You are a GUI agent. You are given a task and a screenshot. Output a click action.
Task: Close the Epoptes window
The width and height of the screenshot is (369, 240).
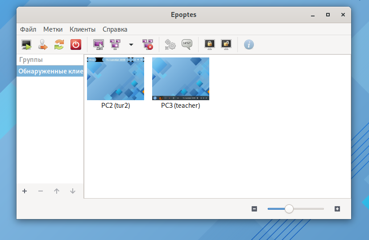click(343, 15)
